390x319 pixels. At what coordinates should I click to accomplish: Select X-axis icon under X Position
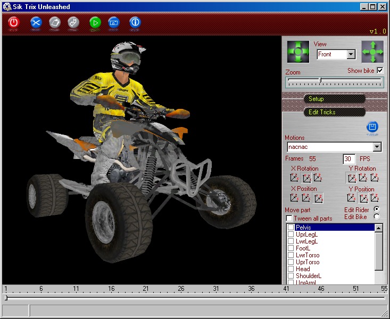(x=294, y=198)
